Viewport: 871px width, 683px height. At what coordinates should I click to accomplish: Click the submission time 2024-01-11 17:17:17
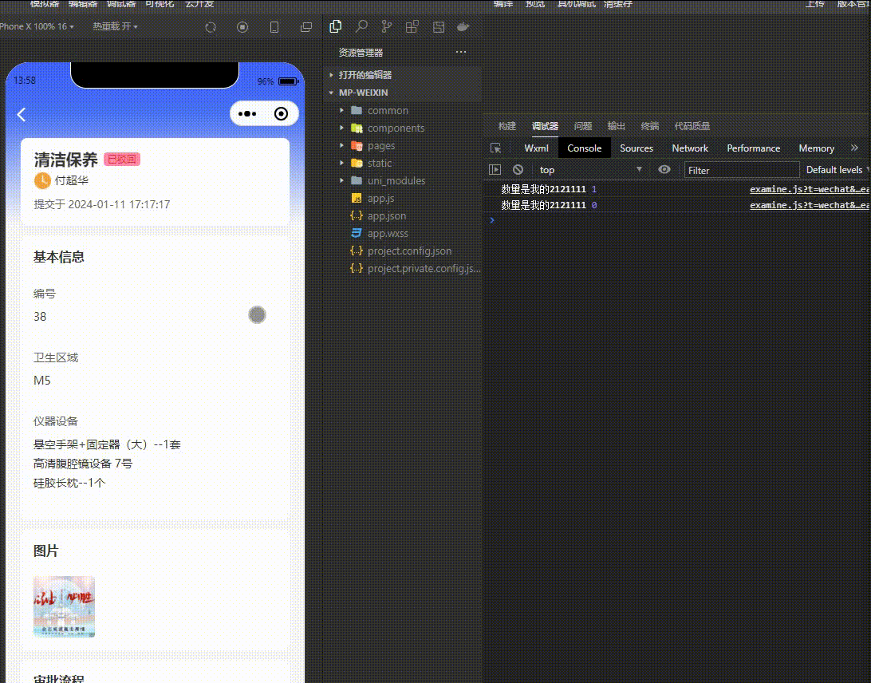pyautogui.click(x=119, y=204)
